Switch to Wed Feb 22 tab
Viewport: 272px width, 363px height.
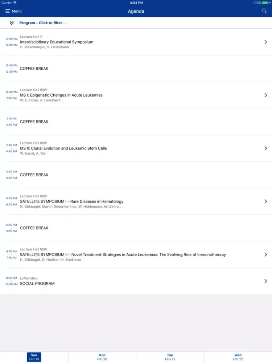(x=238, y=357)
